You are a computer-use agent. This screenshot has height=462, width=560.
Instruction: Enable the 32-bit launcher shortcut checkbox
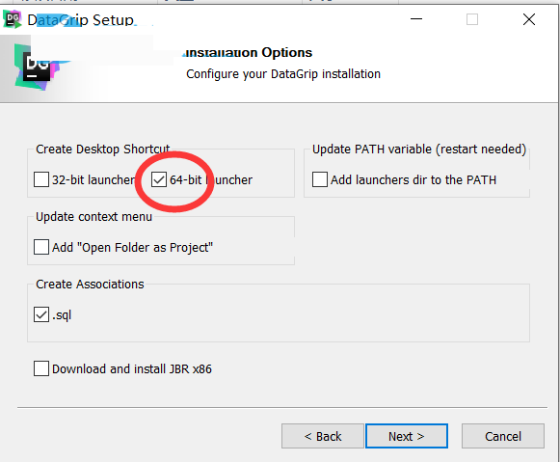point(41,179)
